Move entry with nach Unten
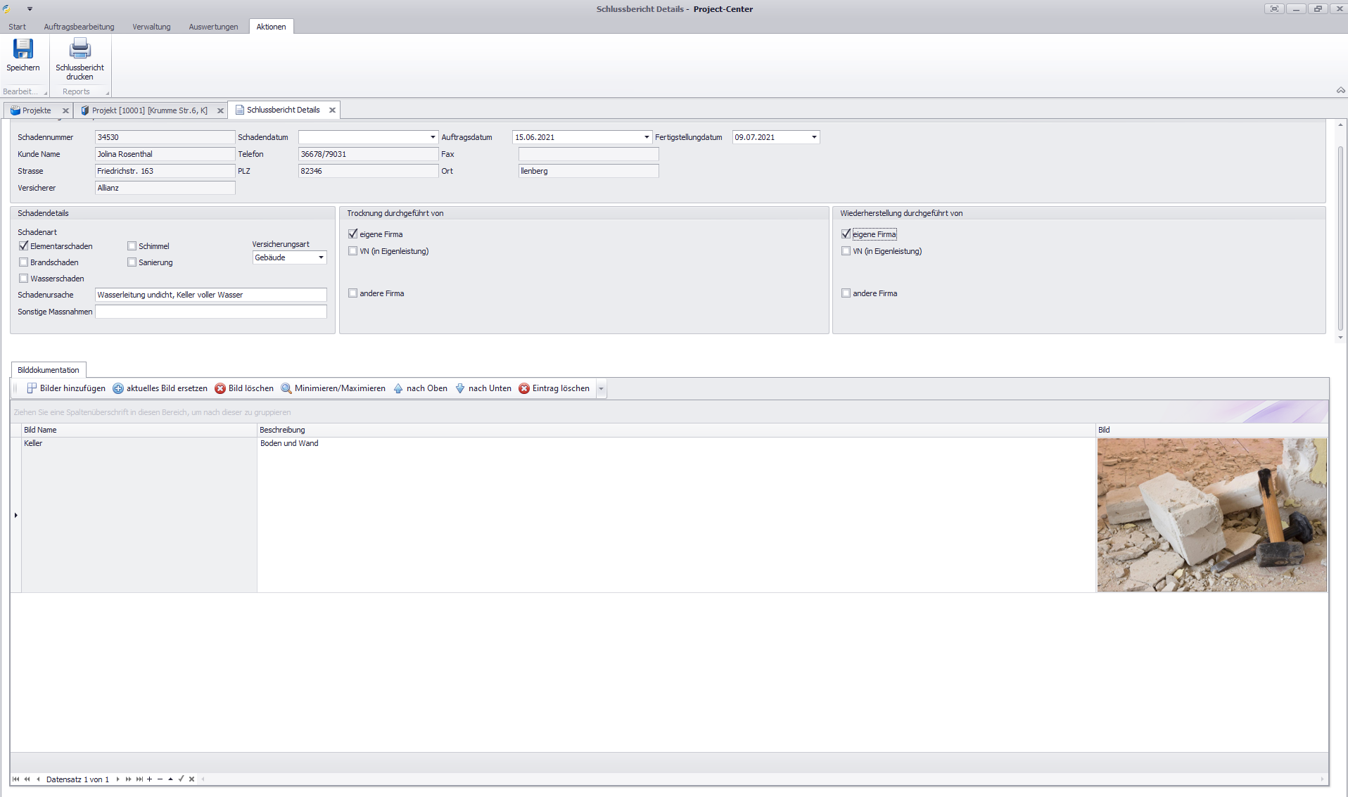Viewport: 1348px width, 797px height. (x=483, y=388)
